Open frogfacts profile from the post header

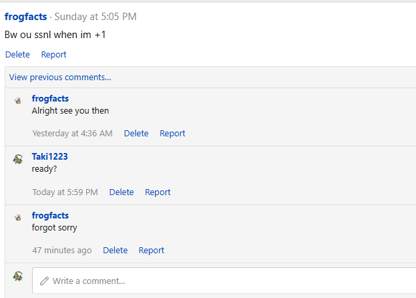point(25,17)
